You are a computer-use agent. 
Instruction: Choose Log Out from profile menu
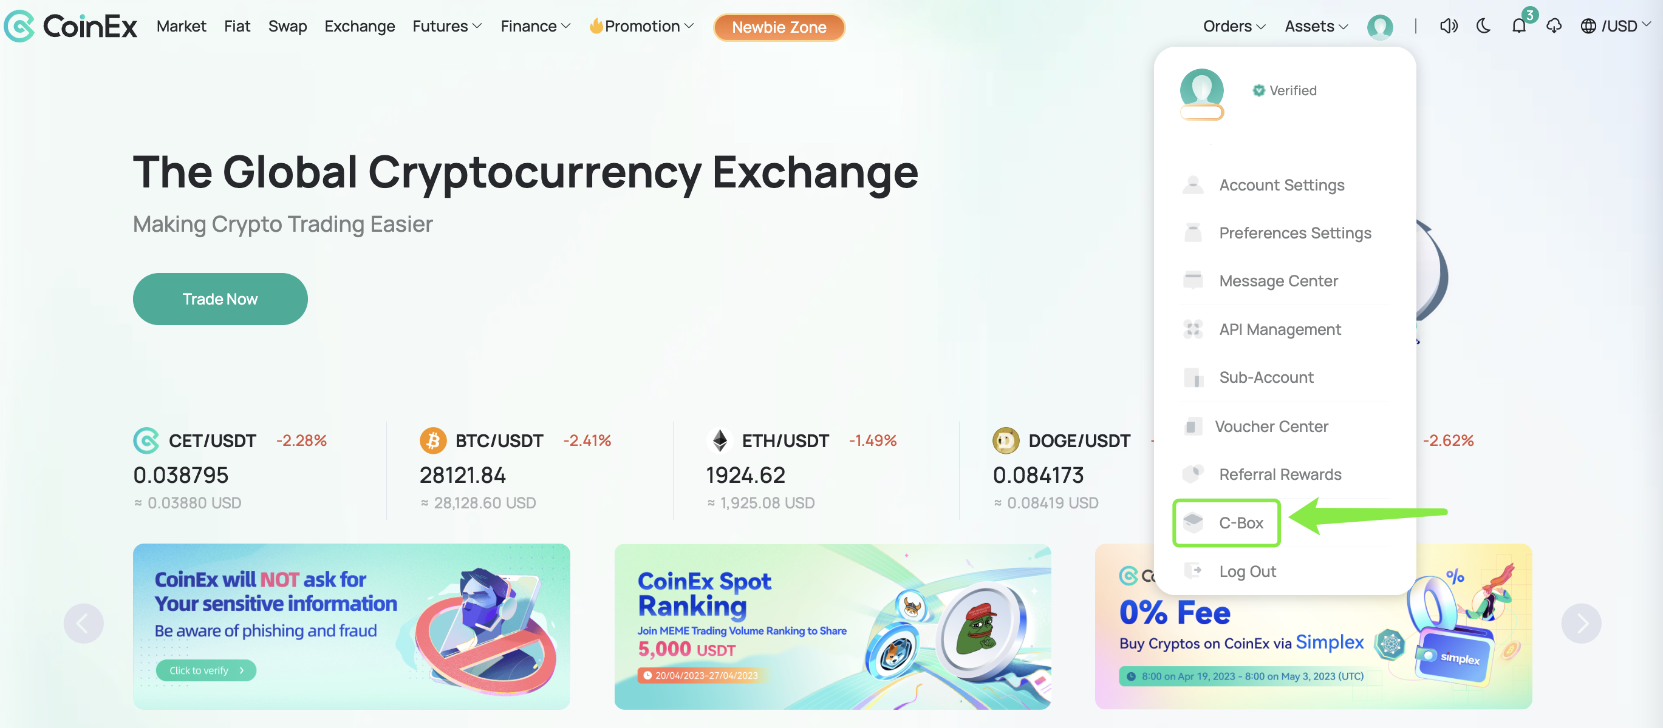[x=1248, y=571]
